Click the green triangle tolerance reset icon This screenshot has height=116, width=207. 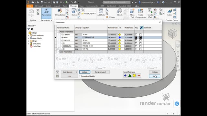130,75
